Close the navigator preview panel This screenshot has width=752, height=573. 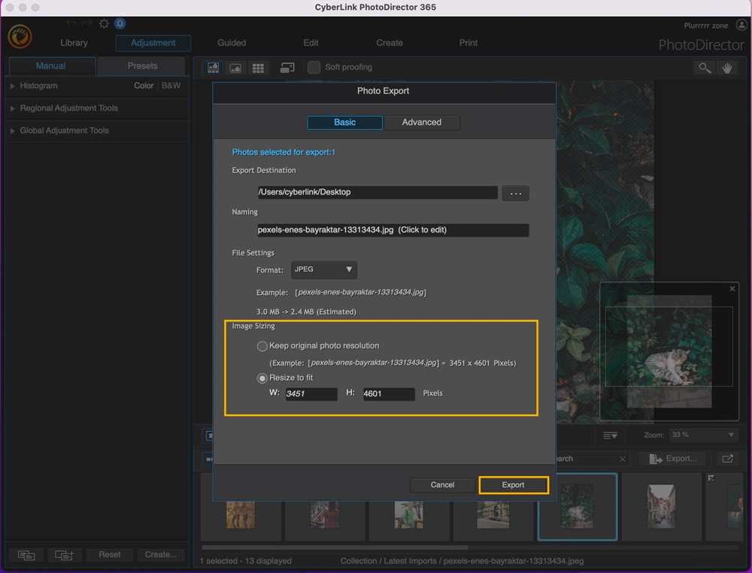732,288
